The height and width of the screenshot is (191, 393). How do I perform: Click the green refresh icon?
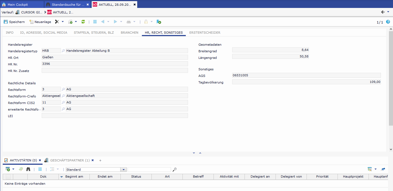83,22
